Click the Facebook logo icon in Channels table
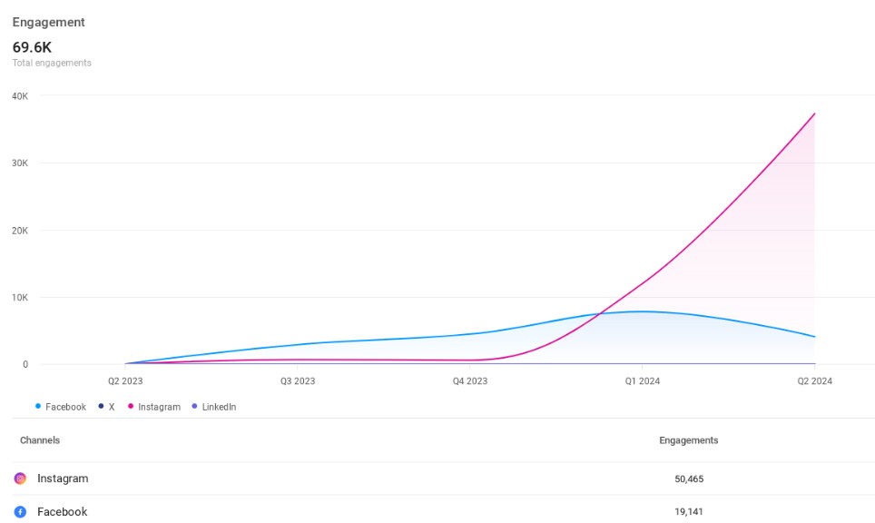The height and width of the screenshot is (523, 875). point(20,512)
